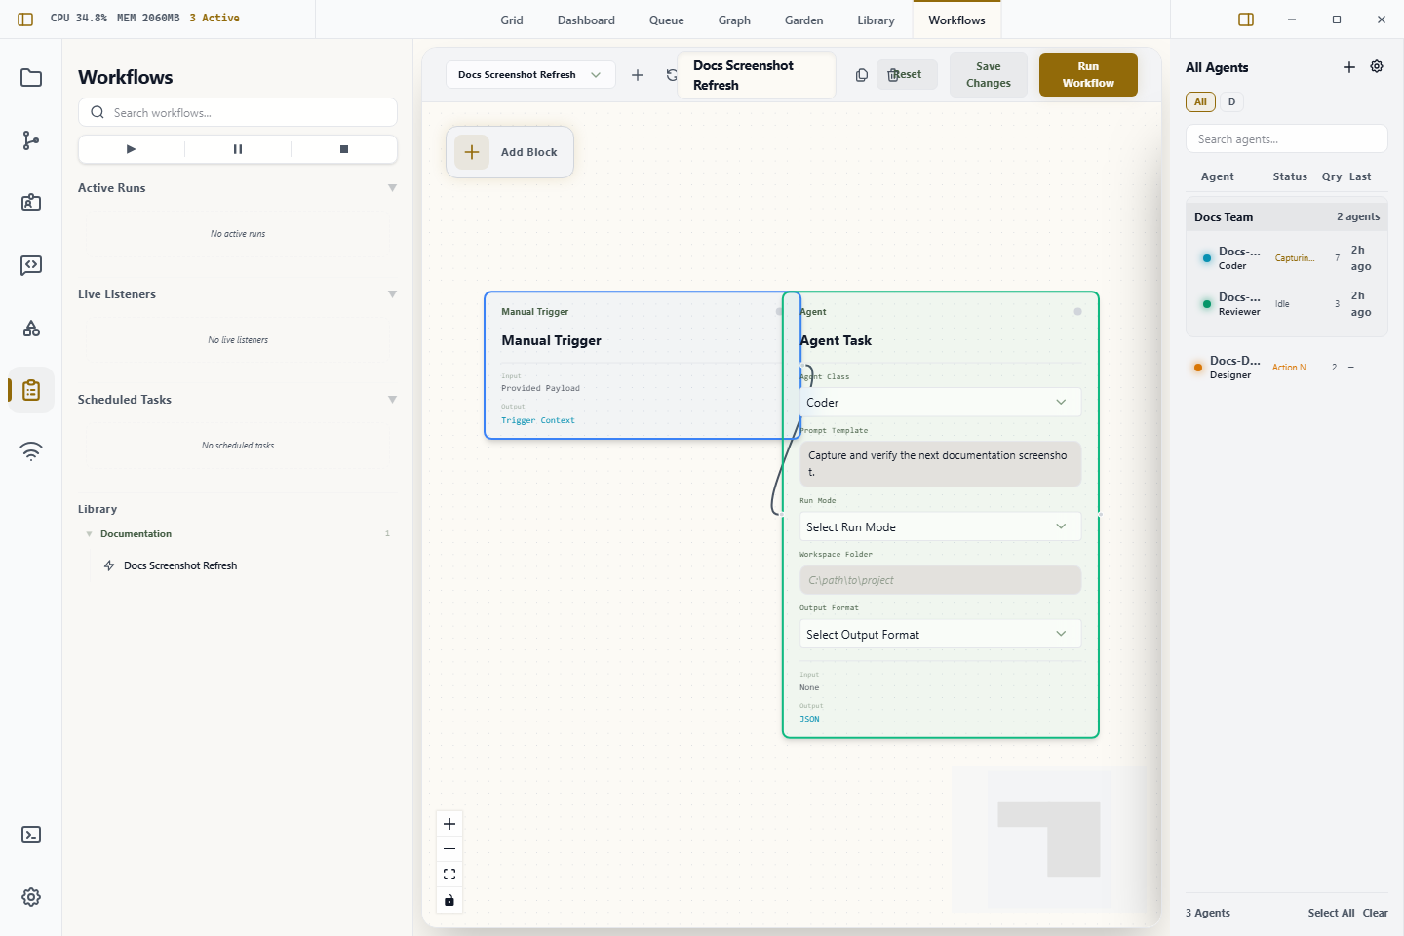Click the Search agents field

pyautogui.click(x=1286, y=139)
